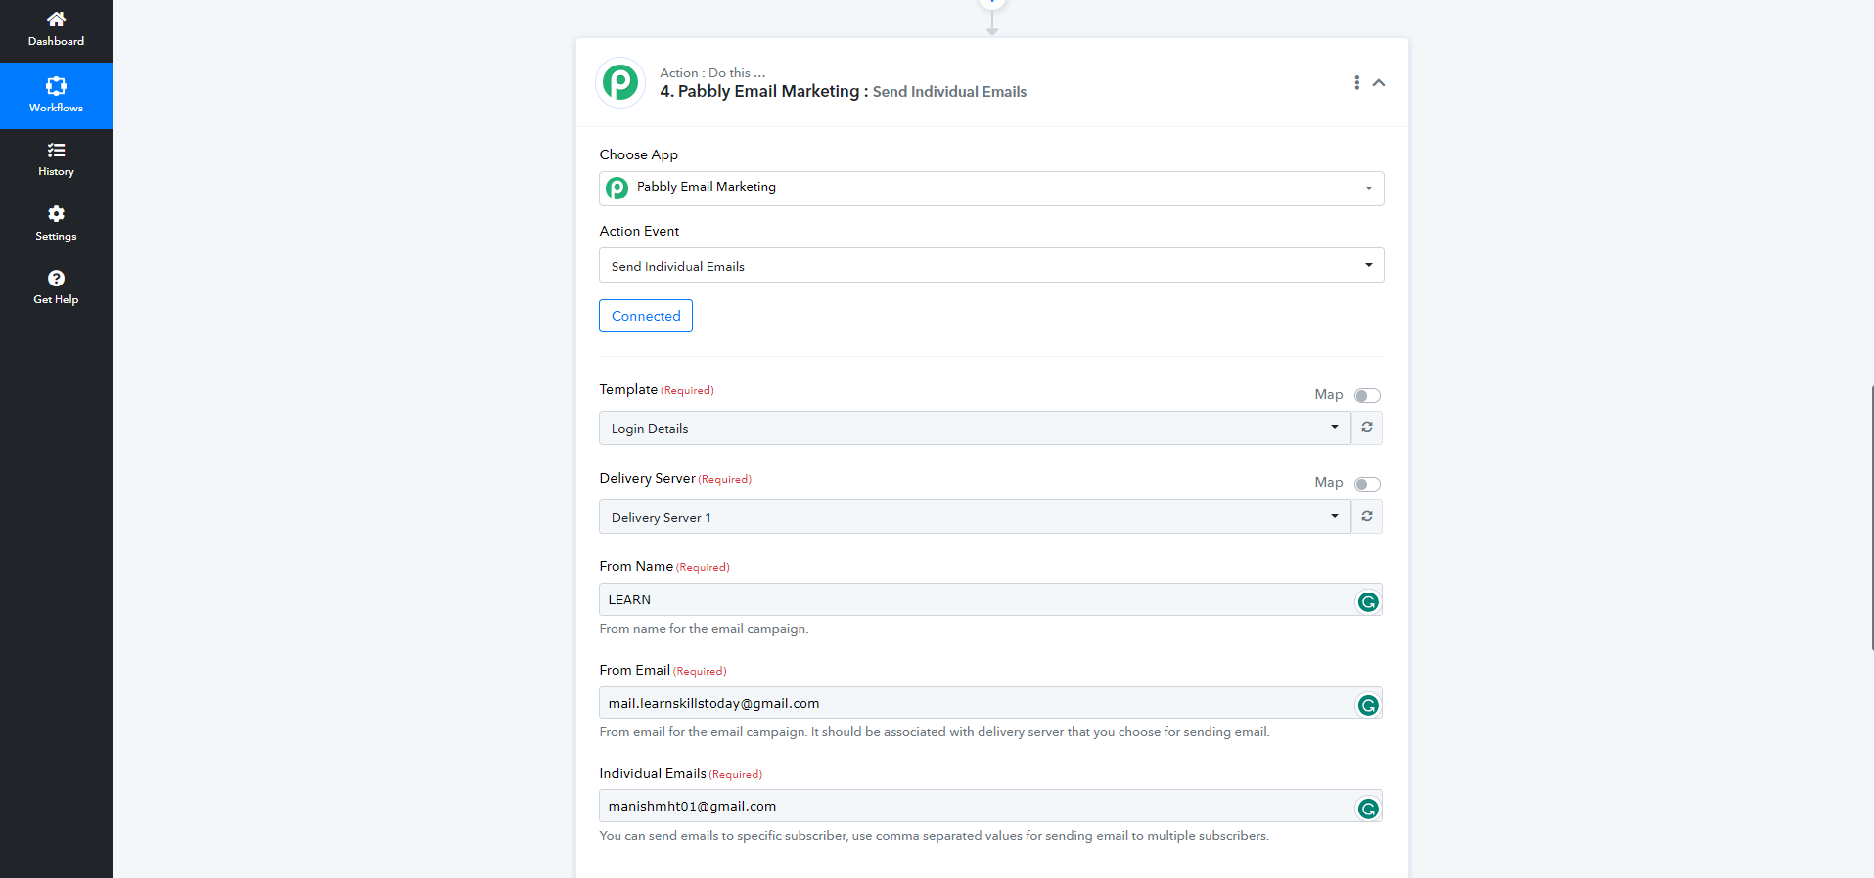Open the Delivery Server dropdown
This screenshot has height=878, width=1874.
pos(975,516)
